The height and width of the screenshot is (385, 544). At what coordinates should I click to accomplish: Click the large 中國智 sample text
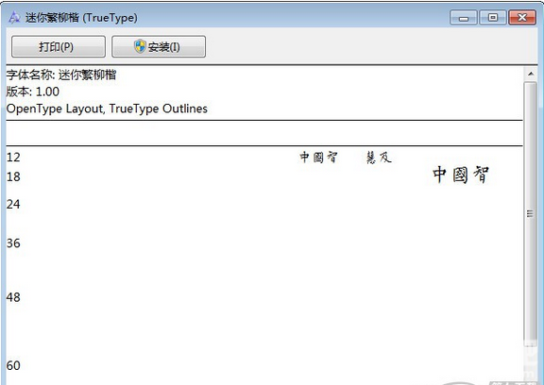coord(461,175)
